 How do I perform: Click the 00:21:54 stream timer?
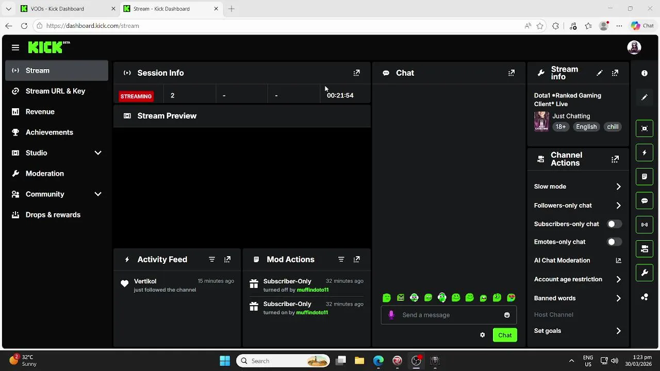click(340, 95)
